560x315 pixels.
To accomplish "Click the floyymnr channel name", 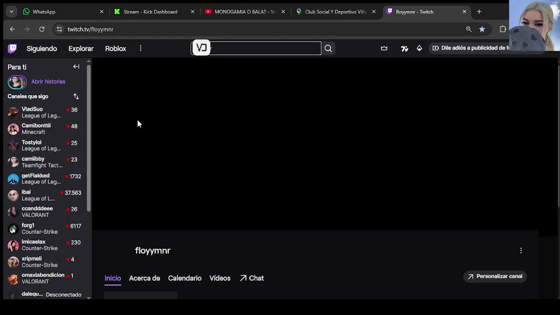I will [153, 251].
